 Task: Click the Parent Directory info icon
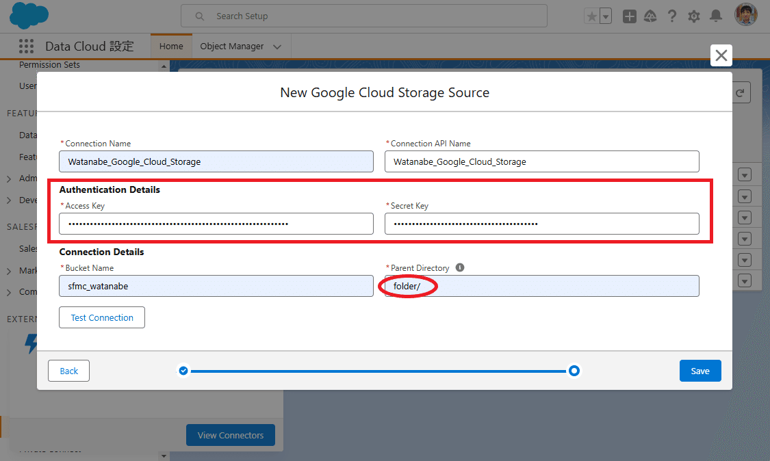[460, 267]
